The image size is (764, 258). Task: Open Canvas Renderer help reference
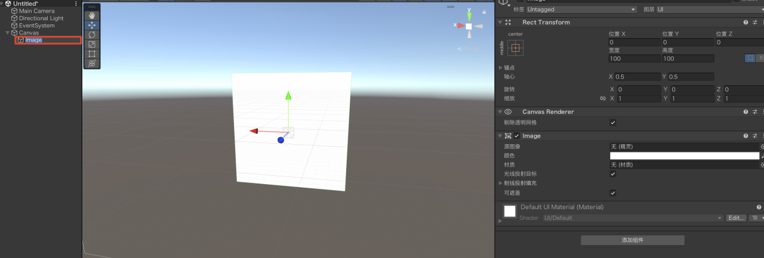[x=745, y=111]
